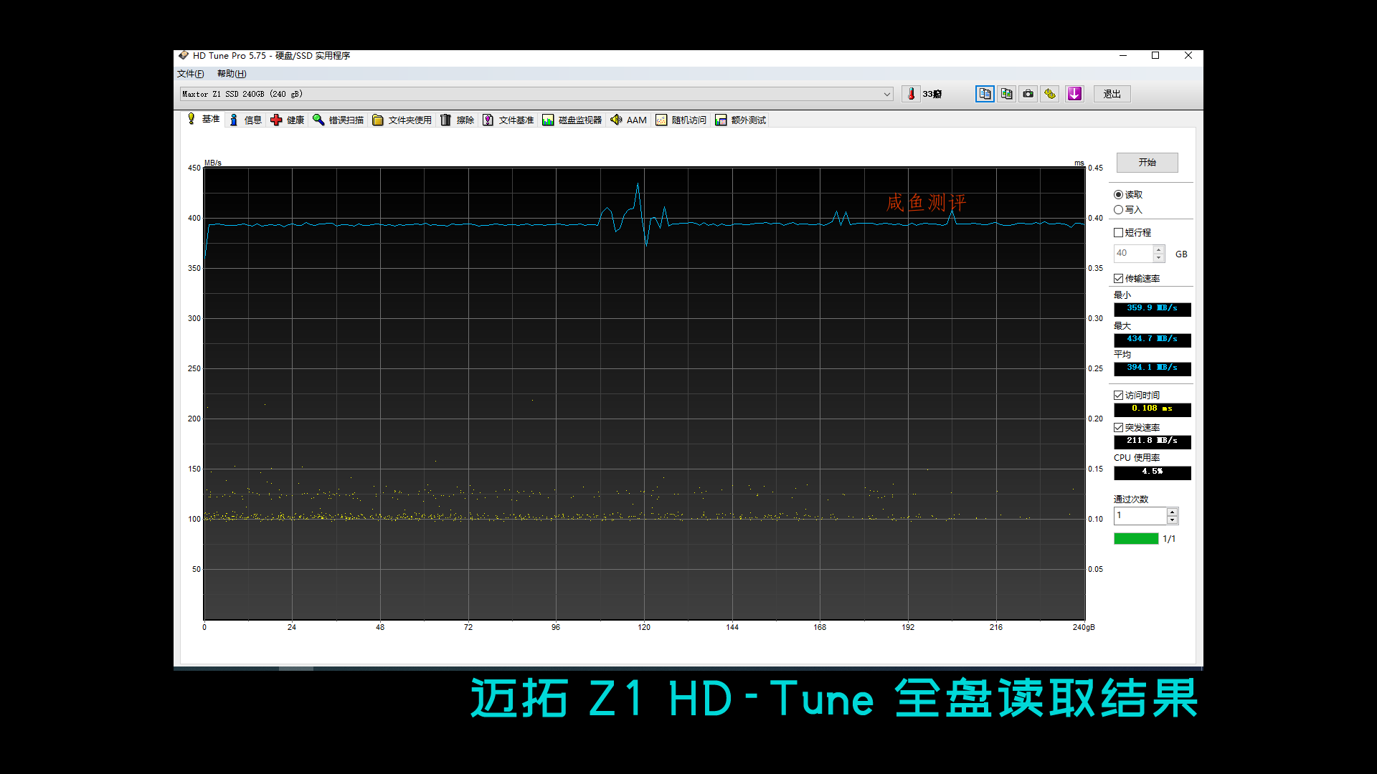1377x774 pixels.
Task: Click the icon of 文件基准 tab
Action: tap(488, 120)
